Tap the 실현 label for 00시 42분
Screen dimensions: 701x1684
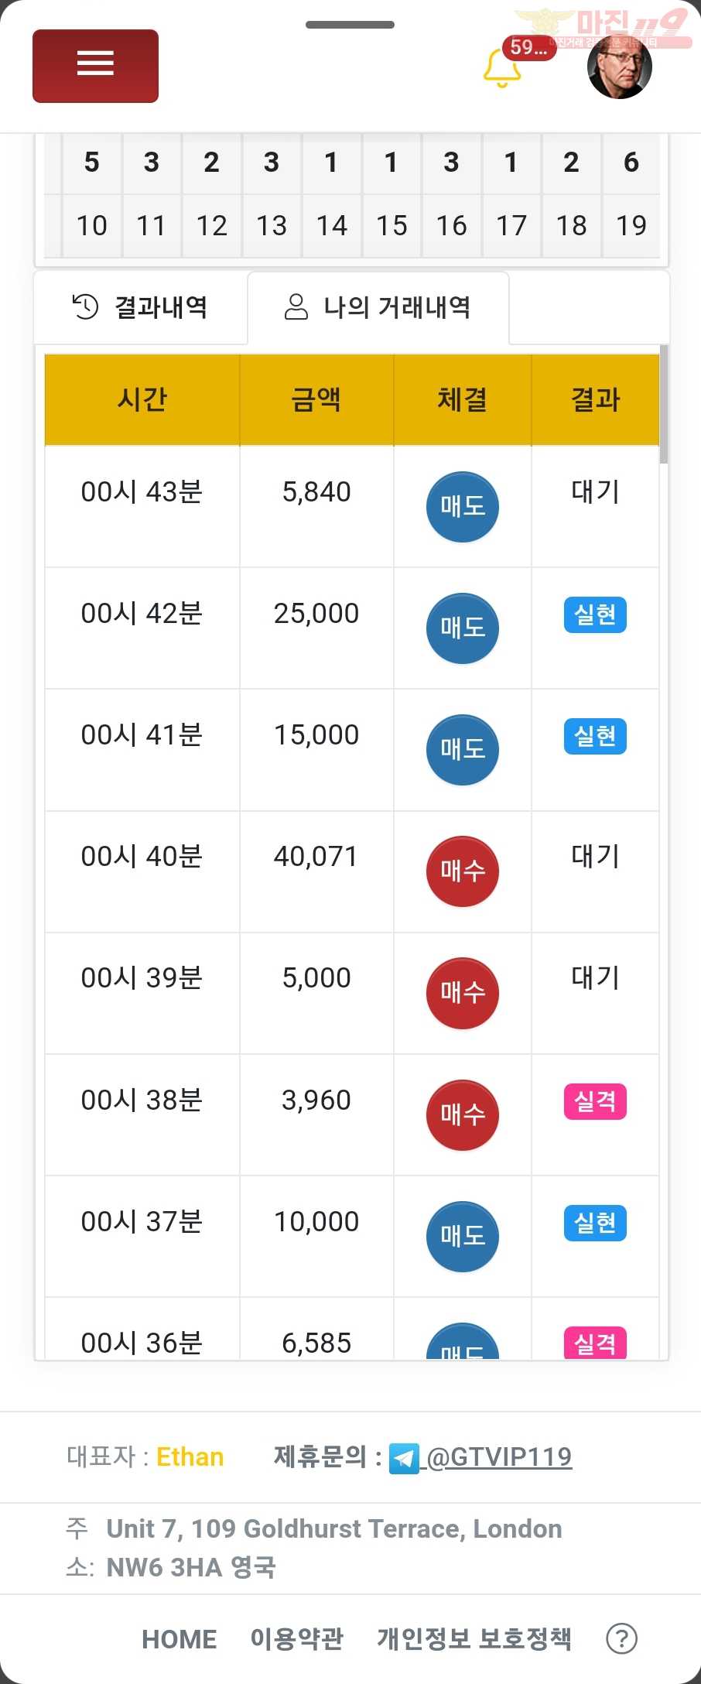595,615
